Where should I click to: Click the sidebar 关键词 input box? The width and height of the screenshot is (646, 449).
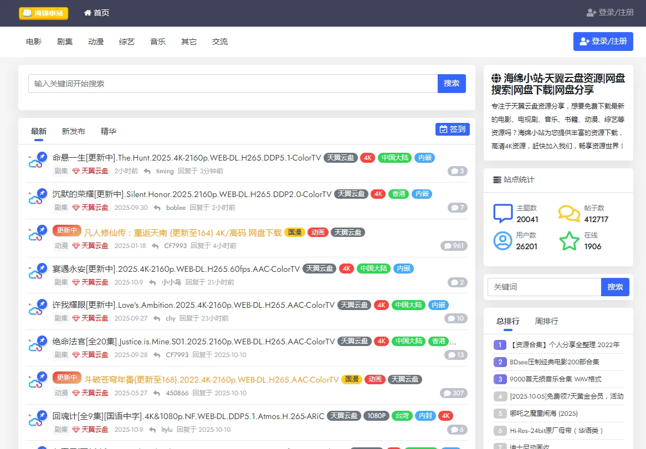tap(544, 287)
